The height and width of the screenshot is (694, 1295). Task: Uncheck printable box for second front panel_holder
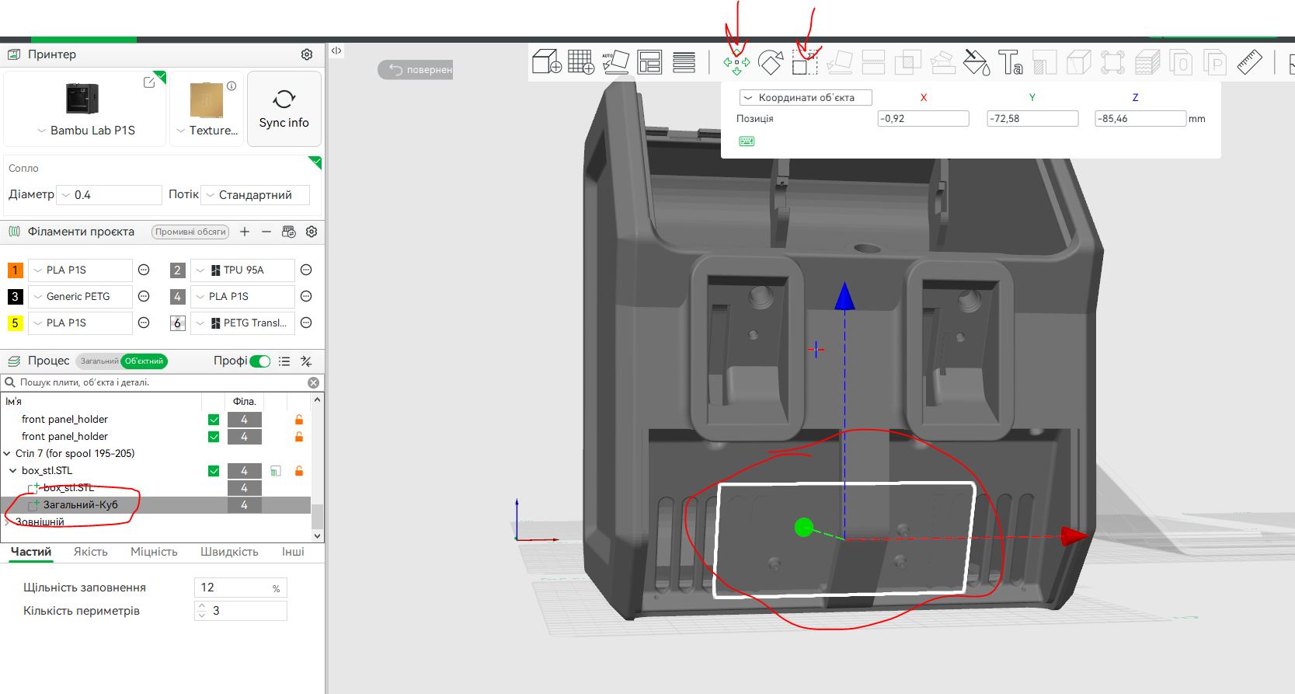214,437
